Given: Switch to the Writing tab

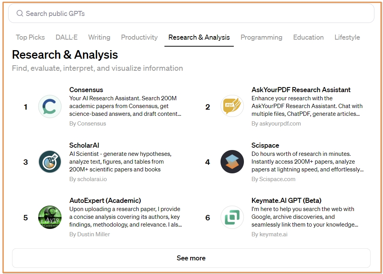Looking at the screenshot, I should (x=99, y=37).
